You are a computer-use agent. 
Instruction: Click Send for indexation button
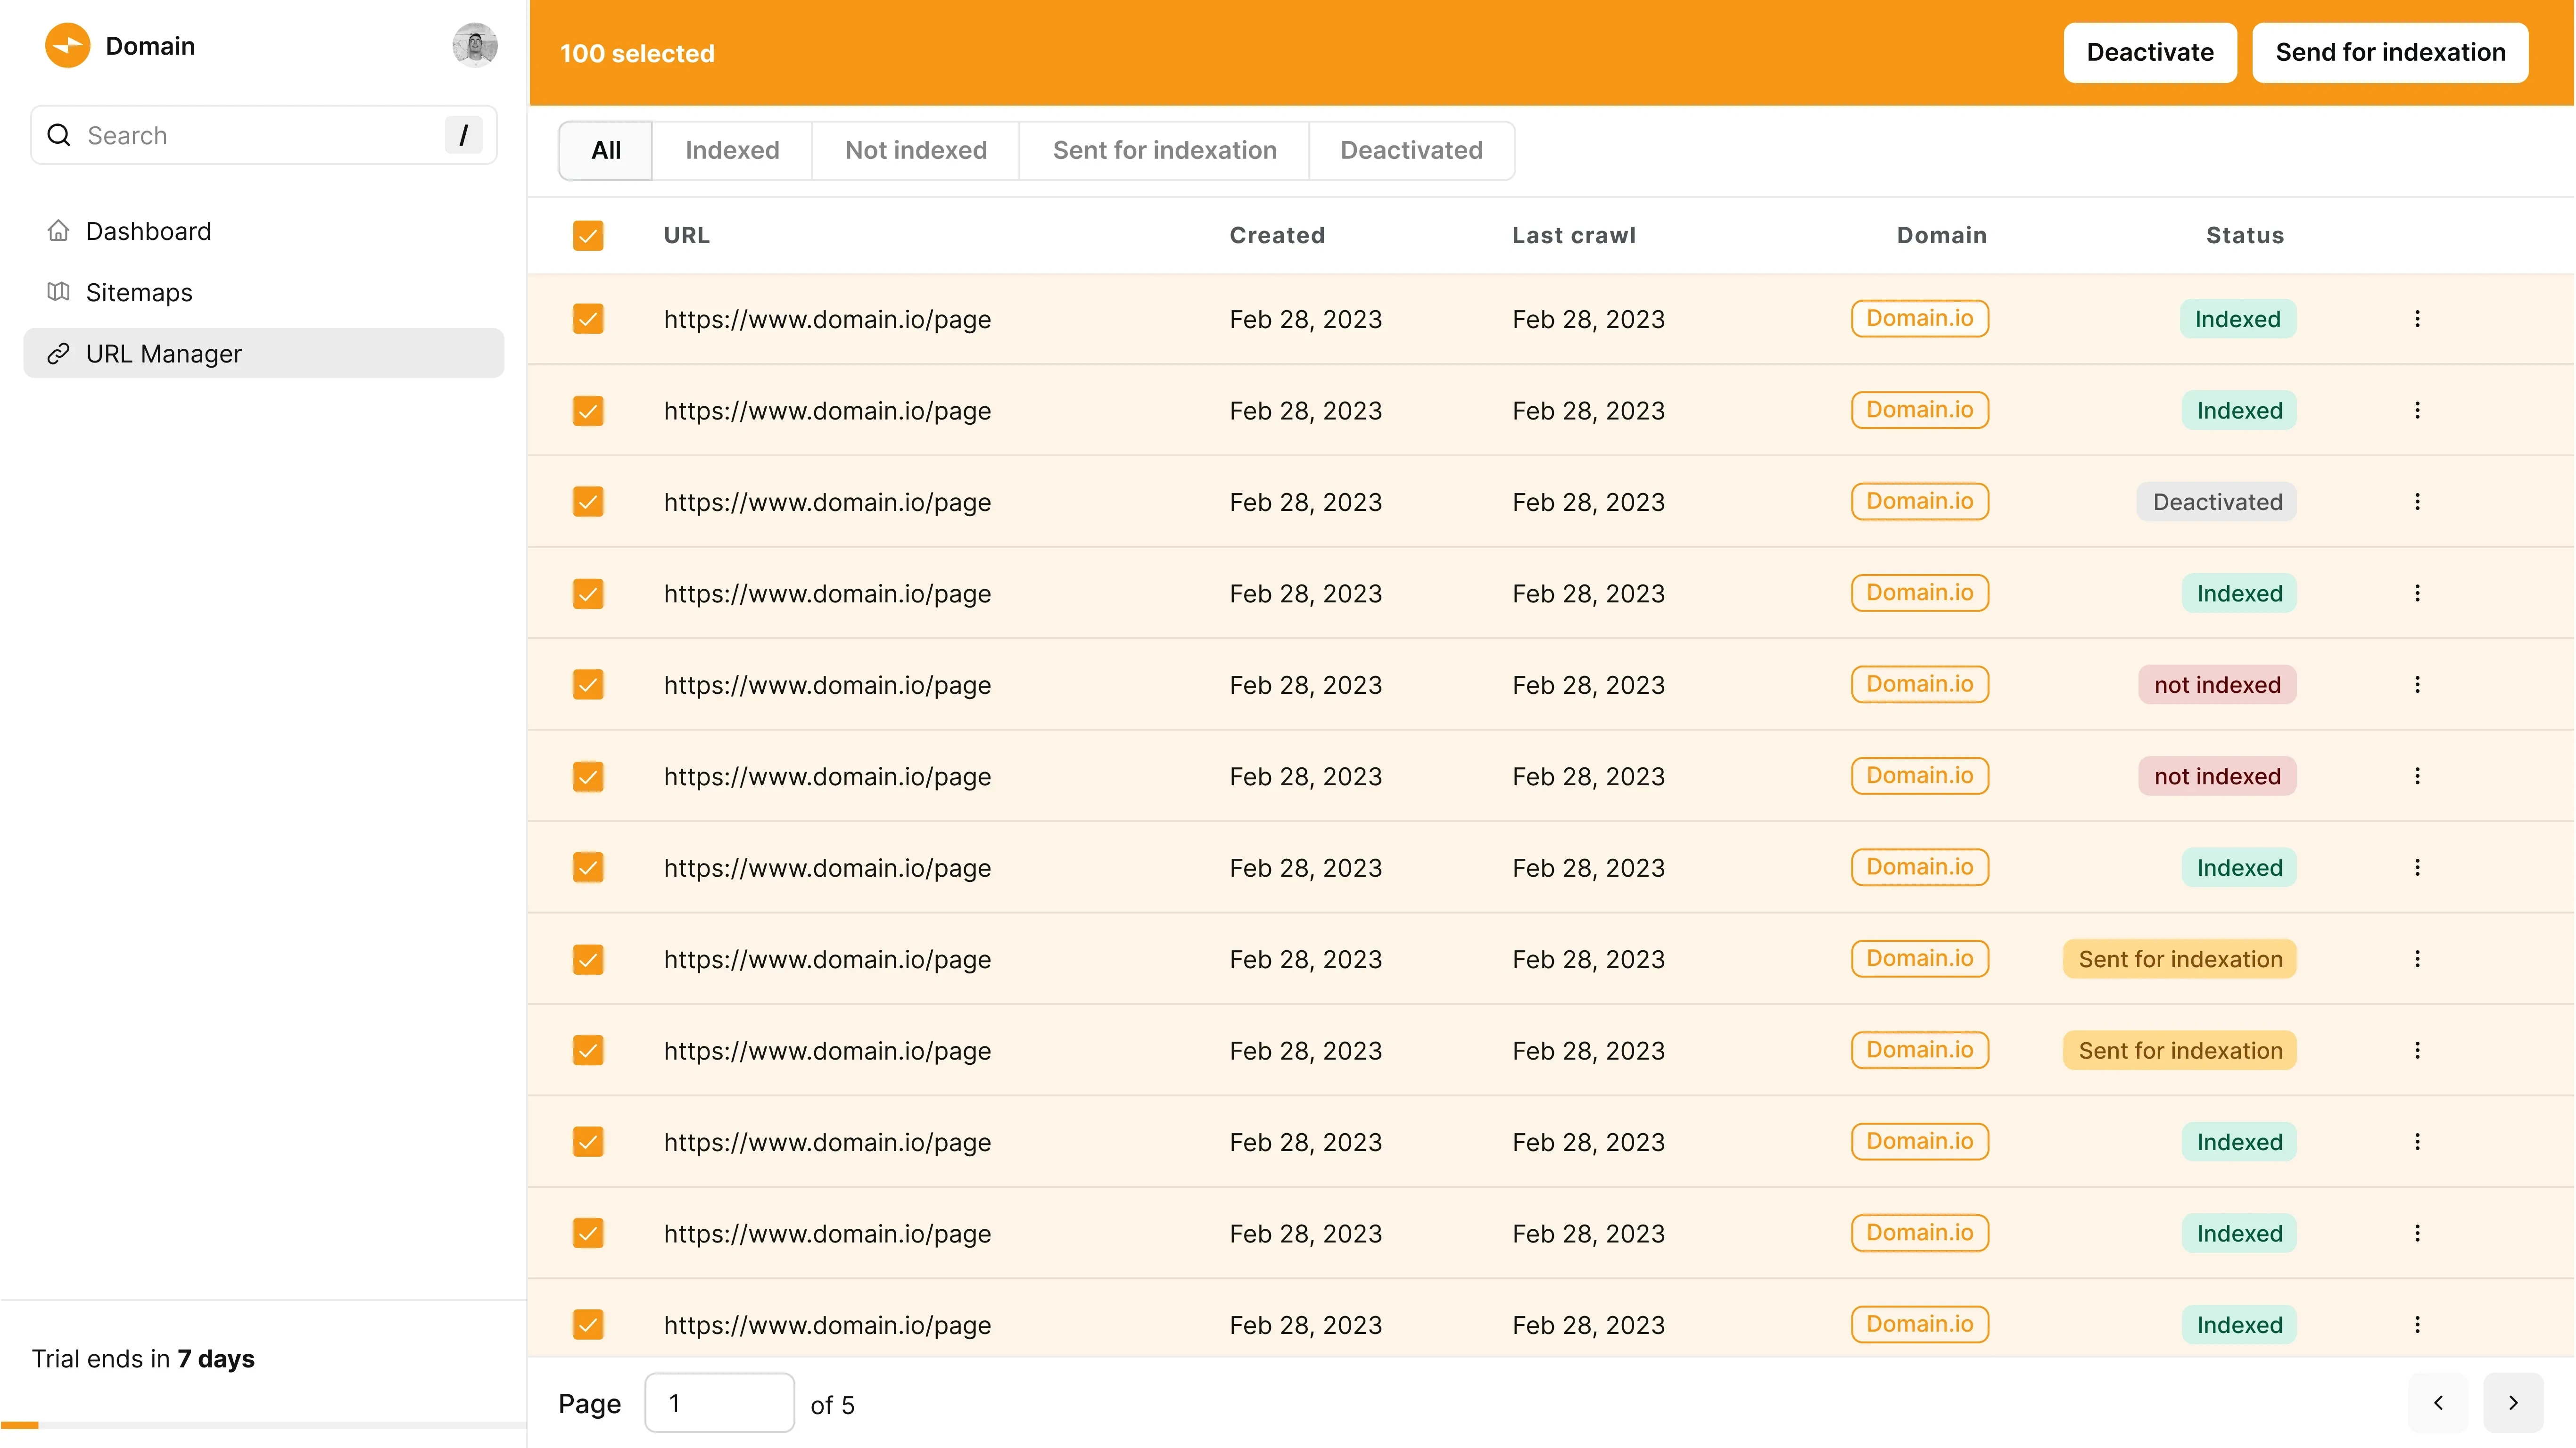[x=2390, y=53]
